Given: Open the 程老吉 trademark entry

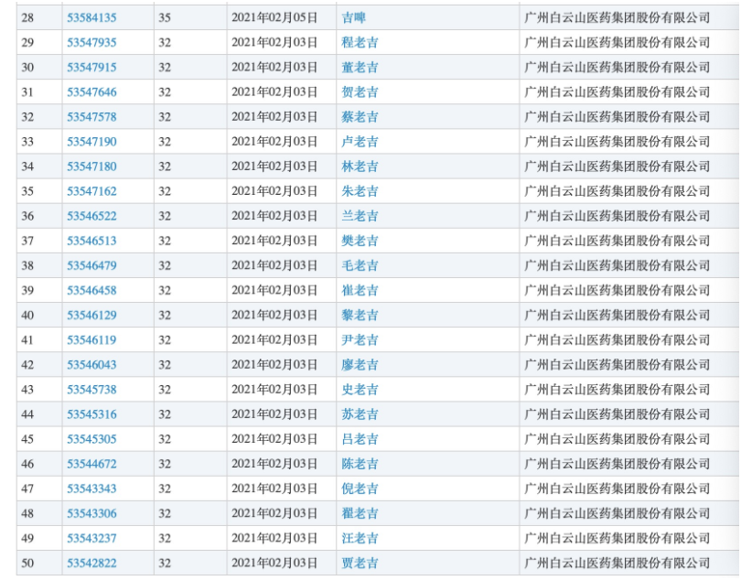Looking at the screenshot, I should point(360,42).
